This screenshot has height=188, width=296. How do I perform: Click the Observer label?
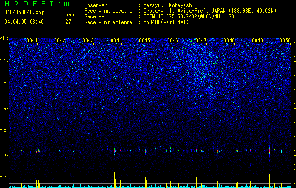[96, 5]
